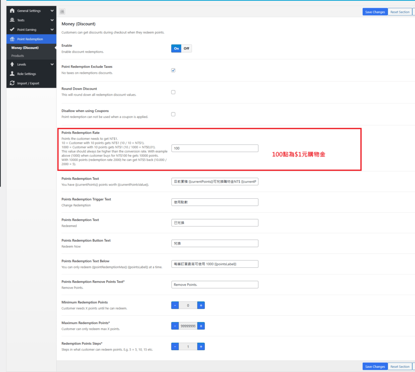Click the expand-all options icon above the panel

click(62, 12)
